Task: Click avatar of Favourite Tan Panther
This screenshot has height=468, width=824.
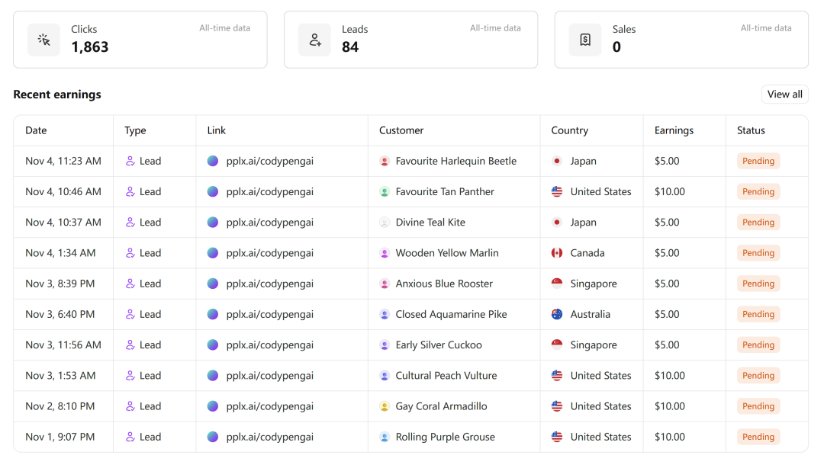Action: click(385, 192)
